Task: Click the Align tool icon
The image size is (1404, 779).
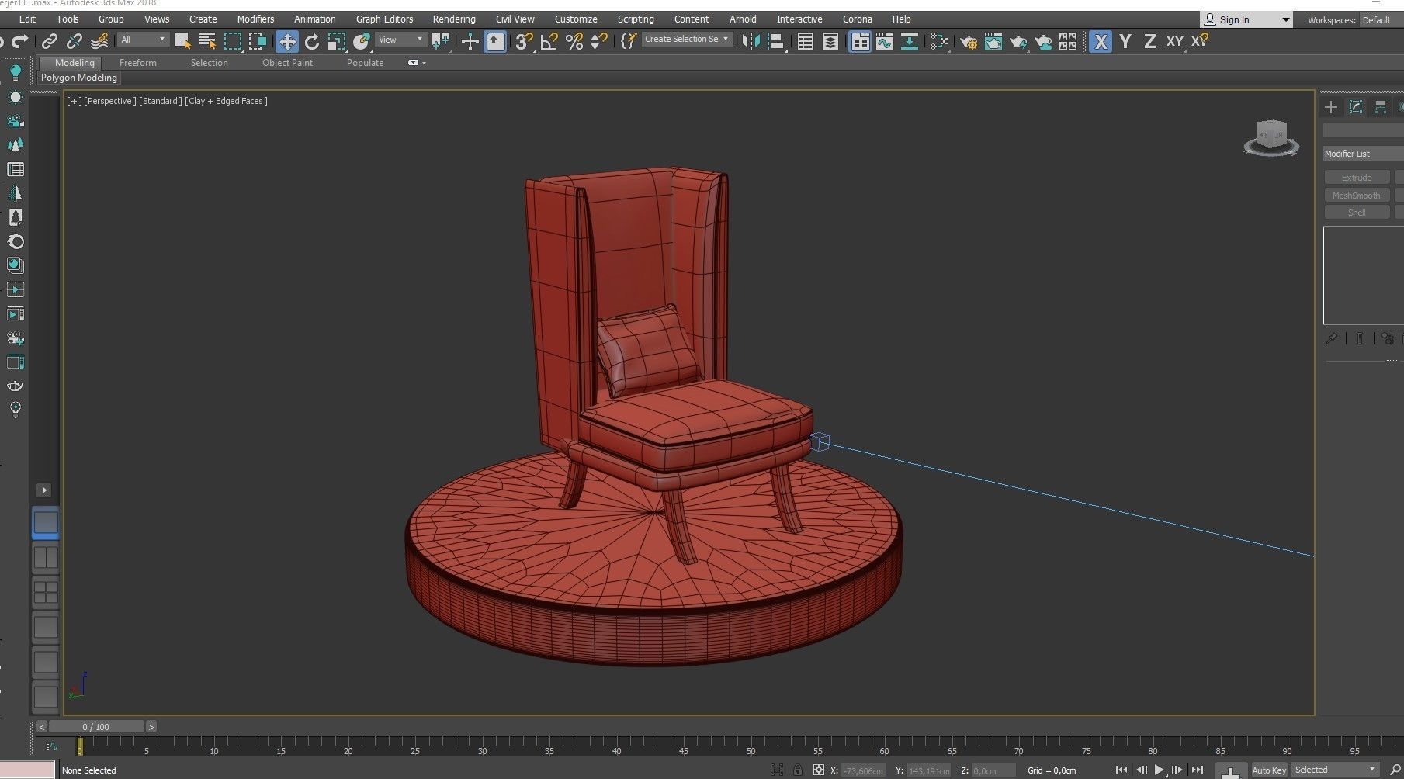Action: tap(775, 41)
